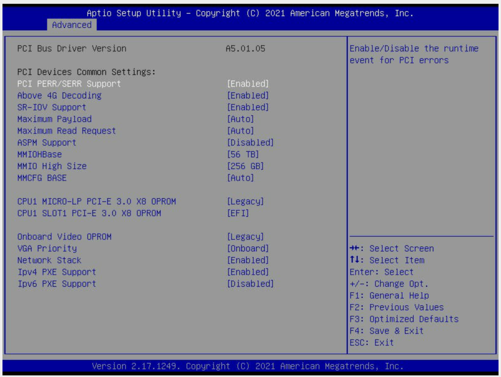Select CPU1 MICRO-LP PCI-E 3.0 X8 OPROM
The width and height of the screenshot is (501, 377).
tap(97, 202)
